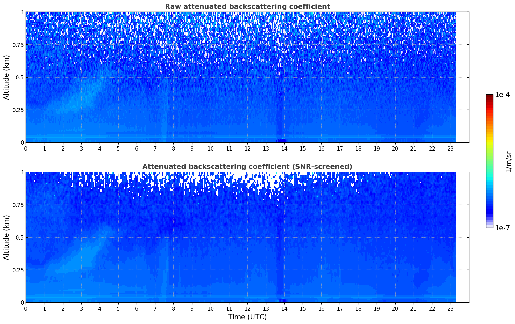
Task: Click the top plot's time tick '23'
Action: click(451, 148)
